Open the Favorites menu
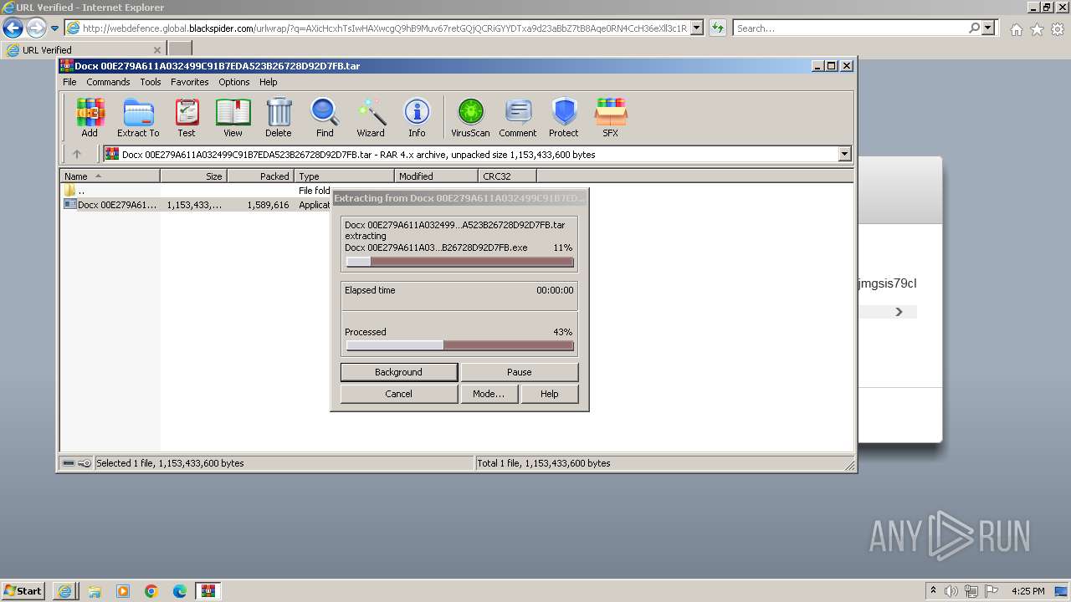Viewport: 1071px width, 602px height. click(x=190, y=82)
